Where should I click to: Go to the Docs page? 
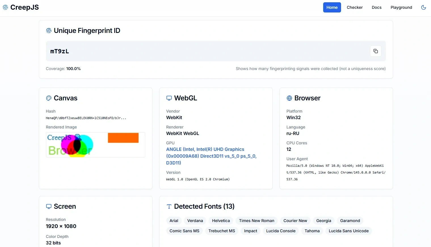[377, 7]
